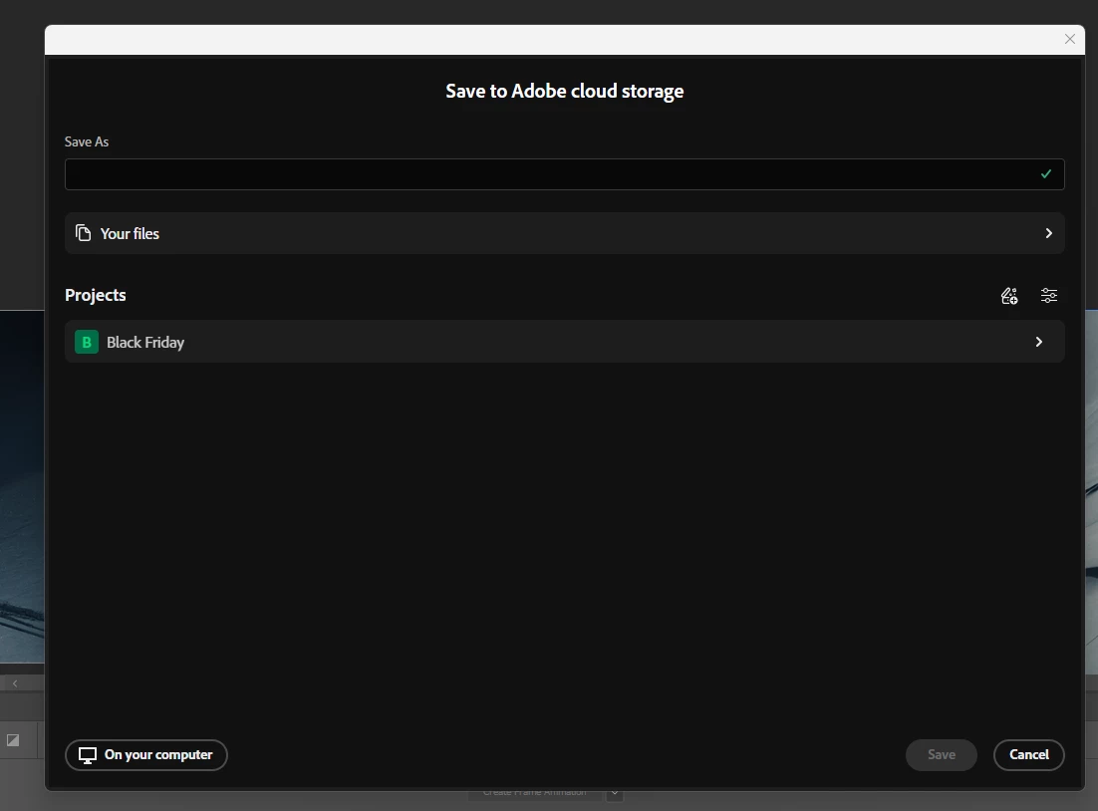This screenshot has height=811, width=1098.
Task: Switch to saving On your computer
Action: tap(146, 755)
